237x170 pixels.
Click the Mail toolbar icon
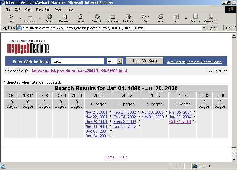[144, 17]
